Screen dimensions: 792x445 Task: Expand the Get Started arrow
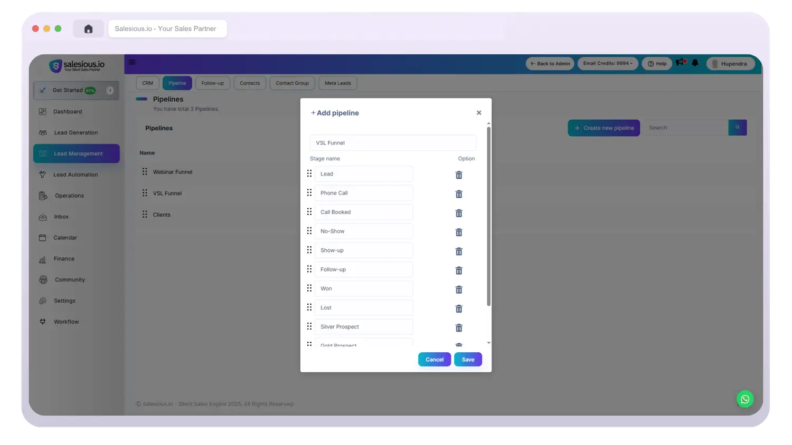tap(110, 90)
